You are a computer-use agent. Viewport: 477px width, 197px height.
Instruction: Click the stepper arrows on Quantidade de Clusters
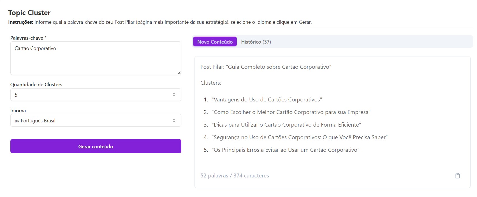[x=174, y=94]
